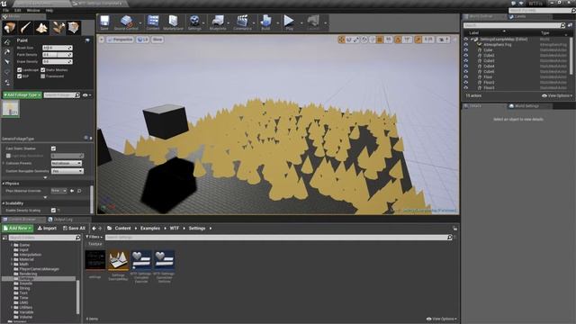Toggle grid snapping icon in viewport
576x324 pixels.
click(380, 40)
